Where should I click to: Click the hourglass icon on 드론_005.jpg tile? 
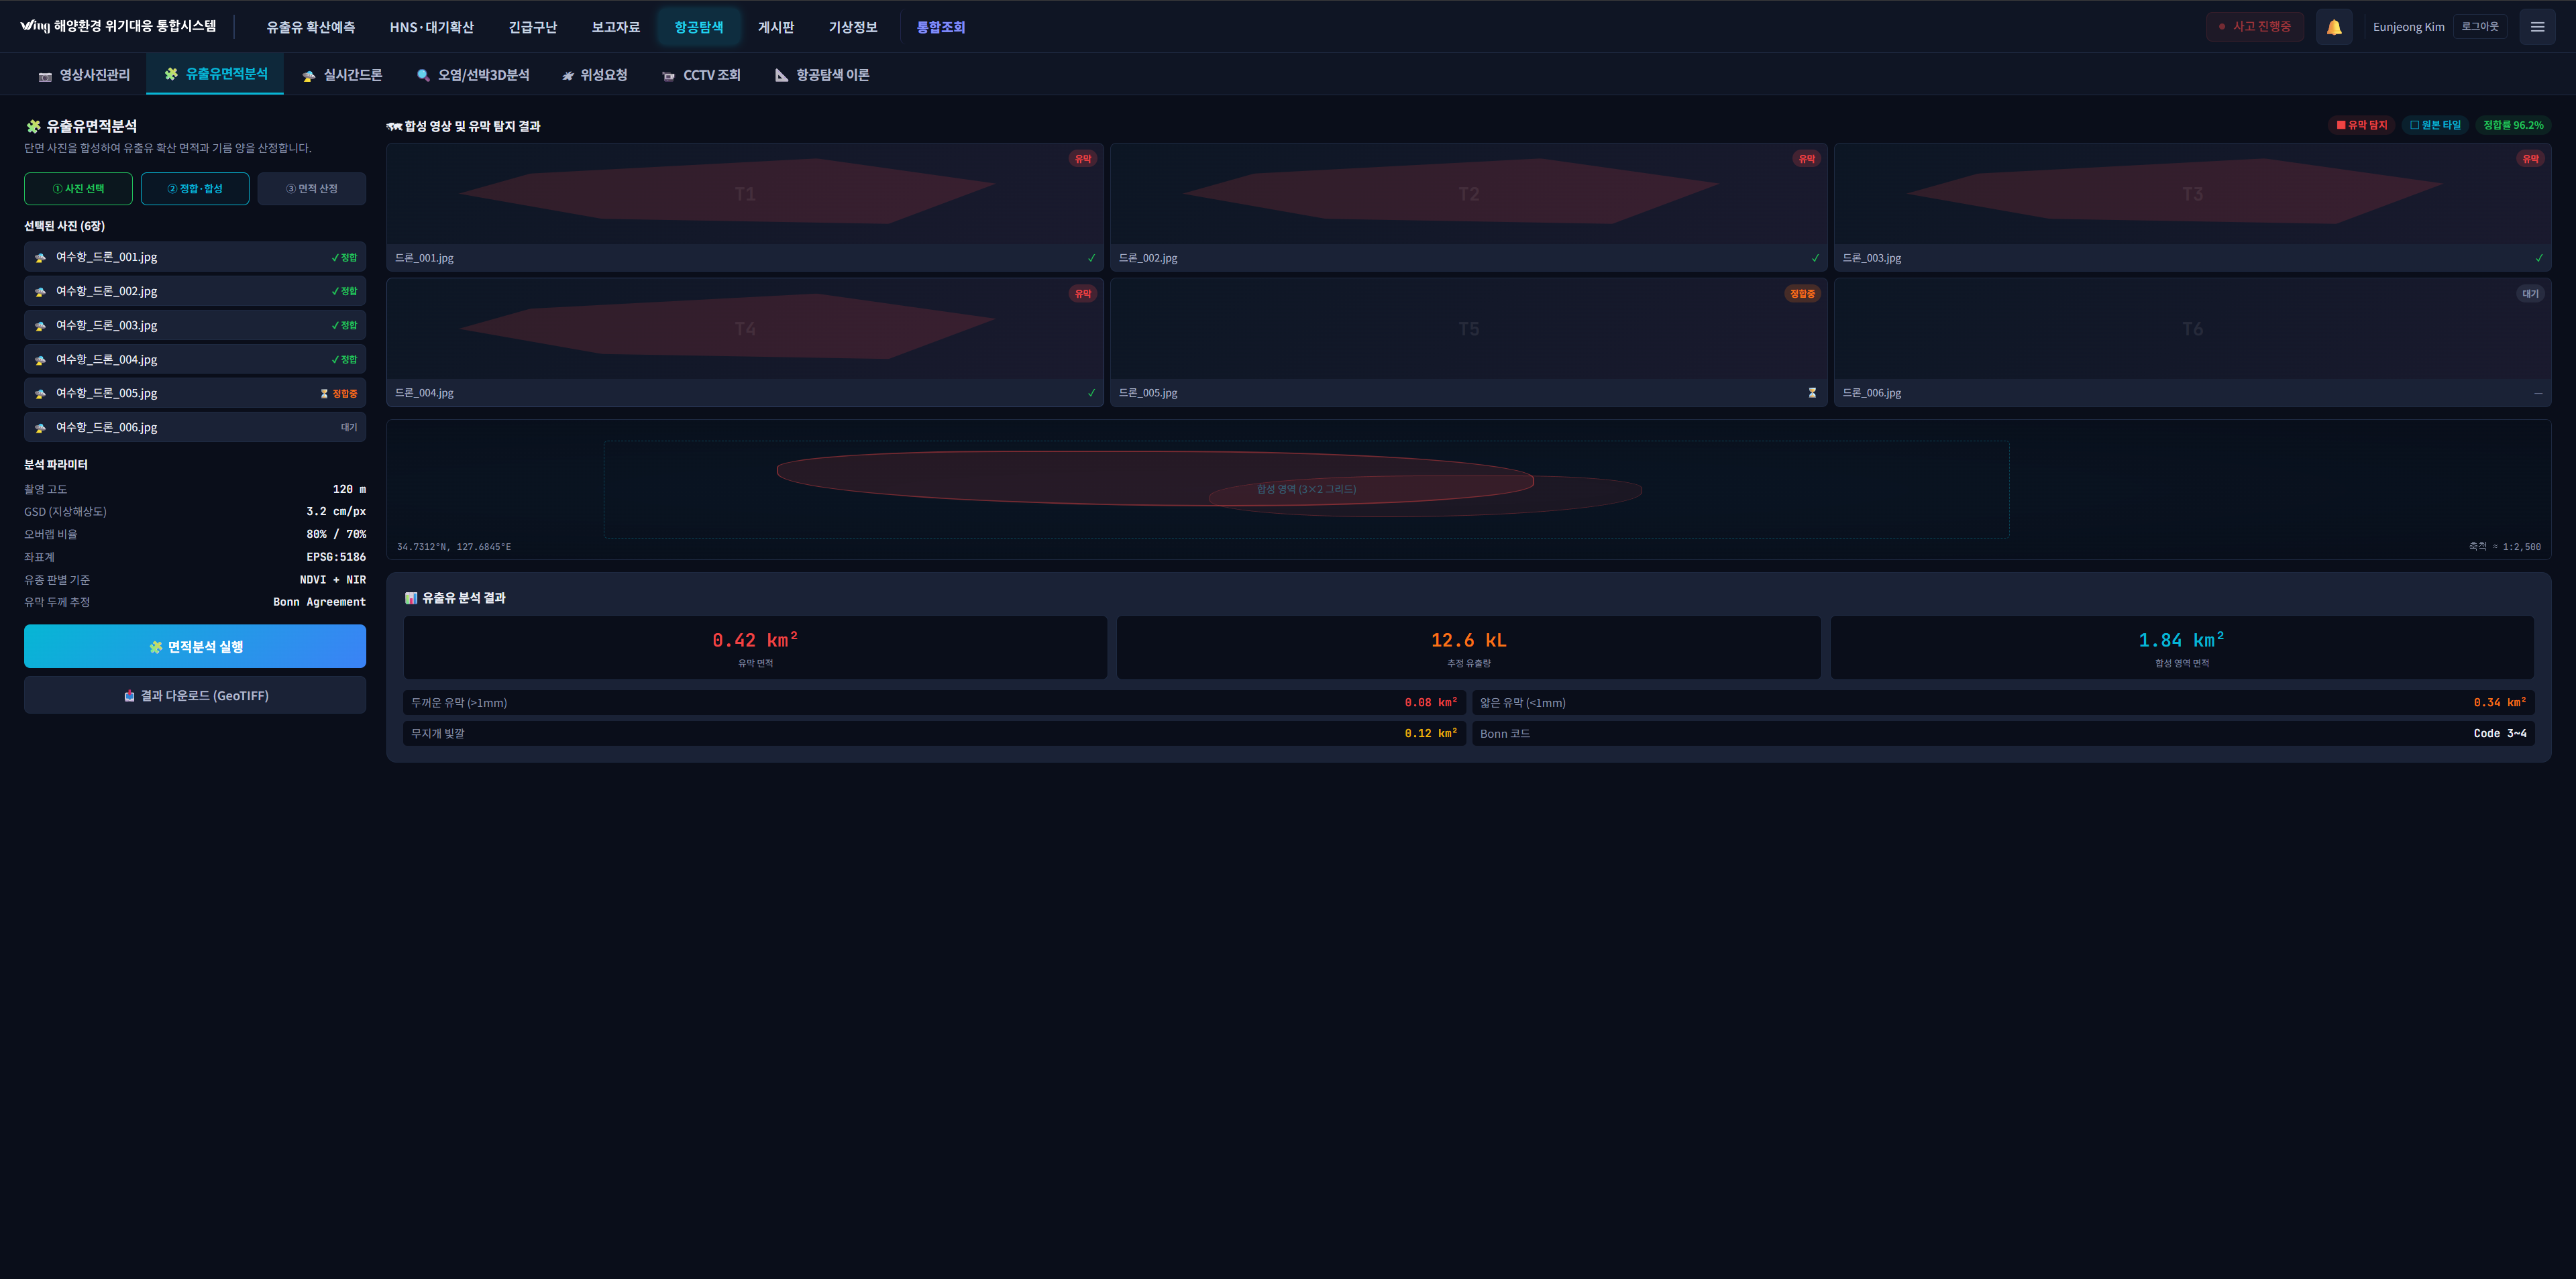click(x=1811, y=393)
